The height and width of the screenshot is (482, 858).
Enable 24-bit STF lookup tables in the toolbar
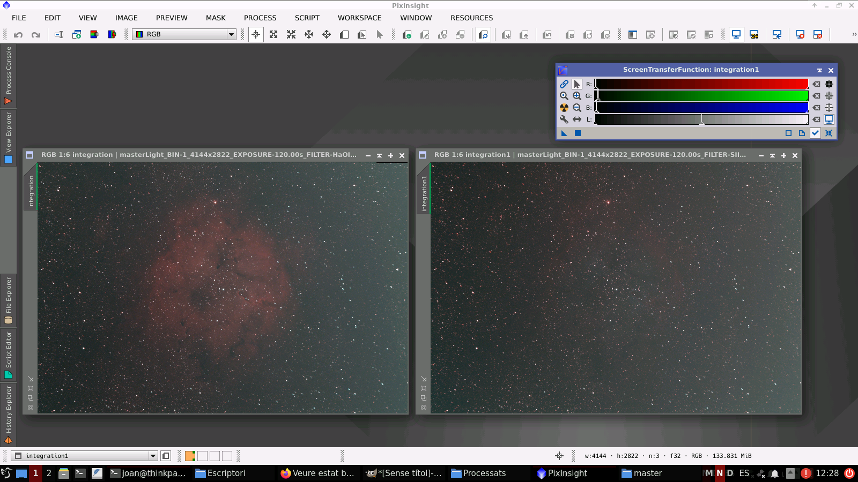click(755, 34)
